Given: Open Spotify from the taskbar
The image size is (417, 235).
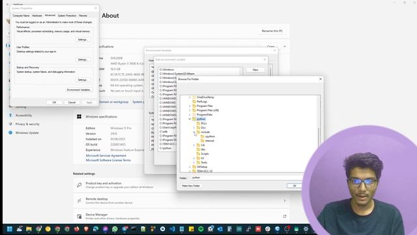Looking at the screenshot, I should pyautogui.click(x=201, y=229).
